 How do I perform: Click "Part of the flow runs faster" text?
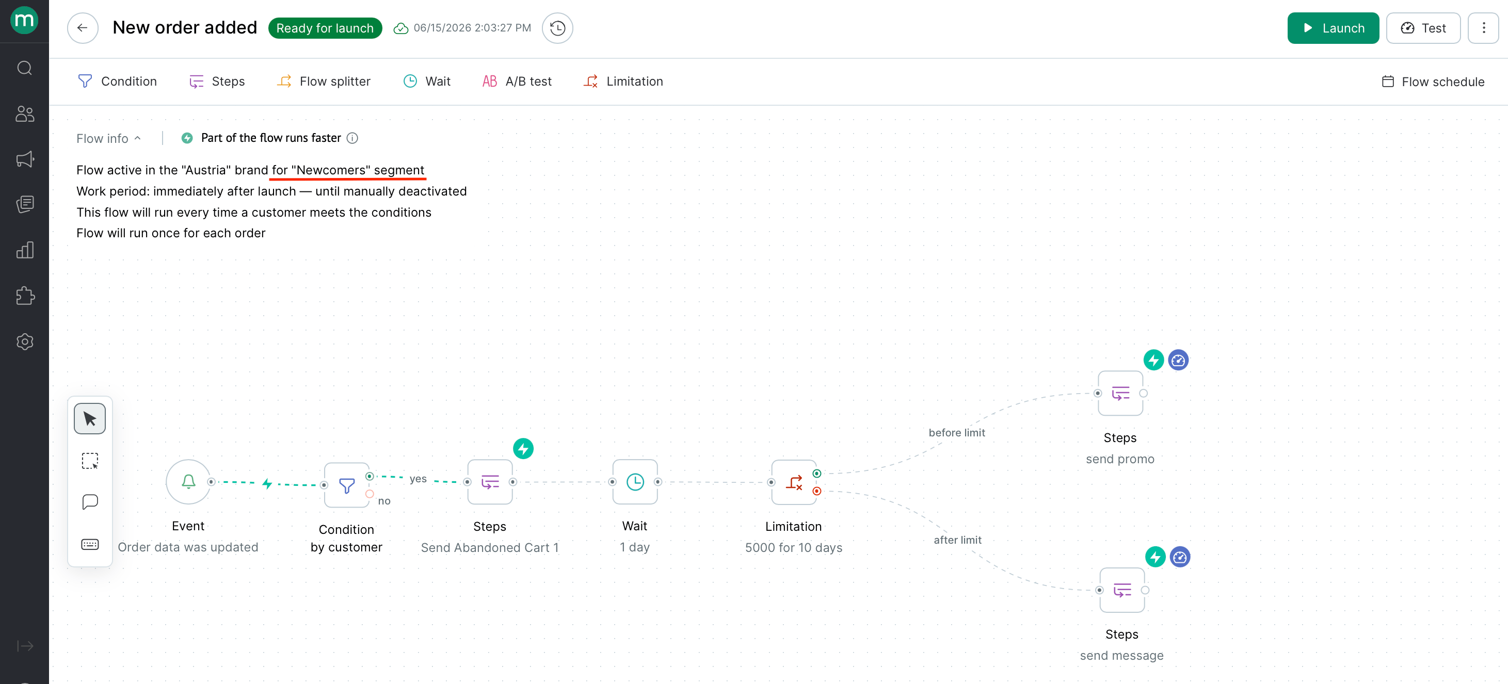click(x=271, y=138)
